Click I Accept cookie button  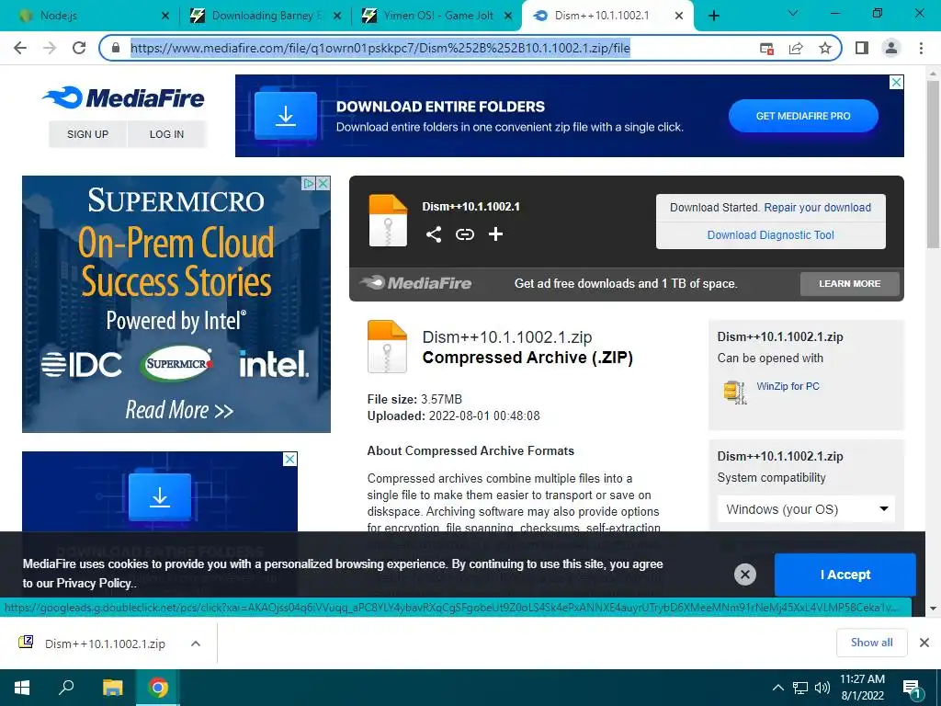845,575
